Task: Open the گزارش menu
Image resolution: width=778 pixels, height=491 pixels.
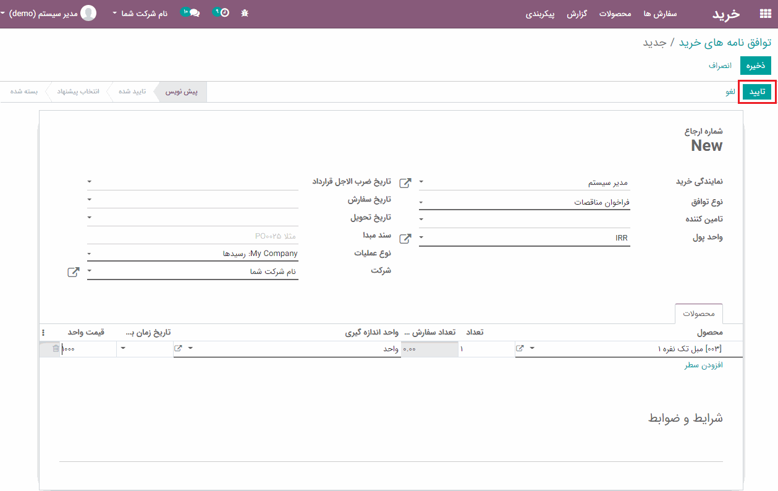Action: tap(577, 14)
